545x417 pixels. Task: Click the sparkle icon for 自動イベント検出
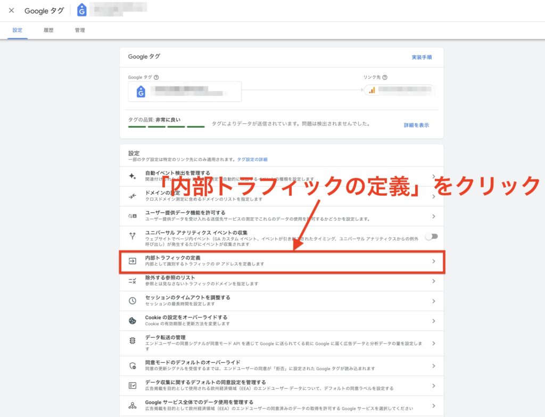point(133,176)
